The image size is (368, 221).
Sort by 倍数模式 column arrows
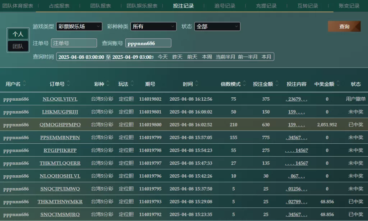tap(244, 84)
